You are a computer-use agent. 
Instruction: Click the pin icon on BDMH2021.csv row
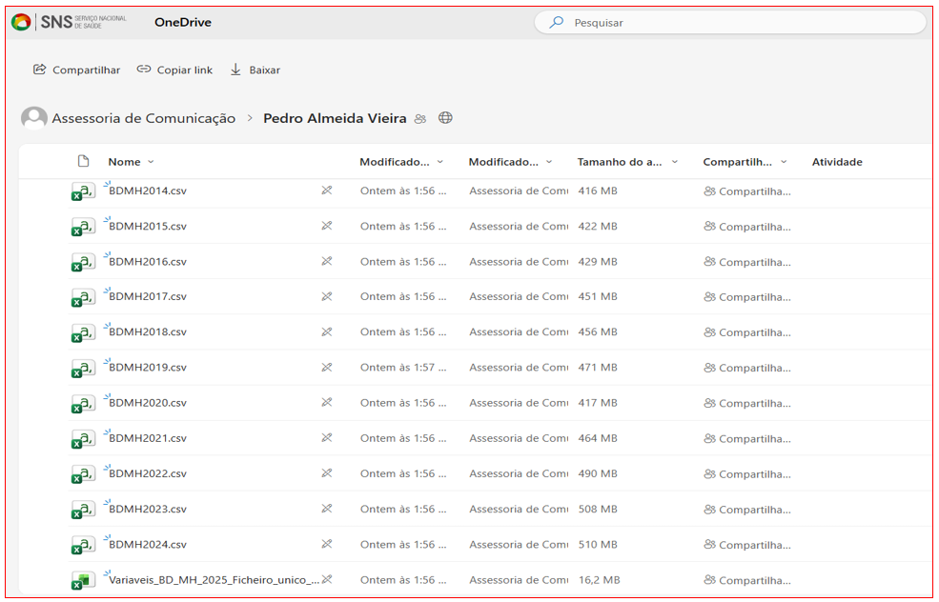pyautogui.click(x=326, y=438)
